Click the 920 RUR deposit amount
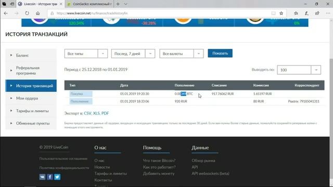The image size is (333, 187). [x=181, y=101]
